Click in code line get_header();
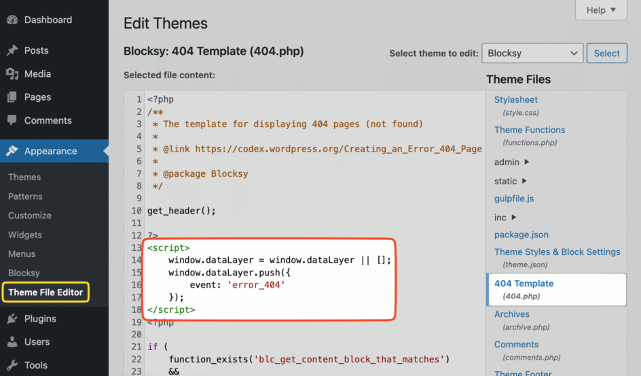 coord(181,211)
